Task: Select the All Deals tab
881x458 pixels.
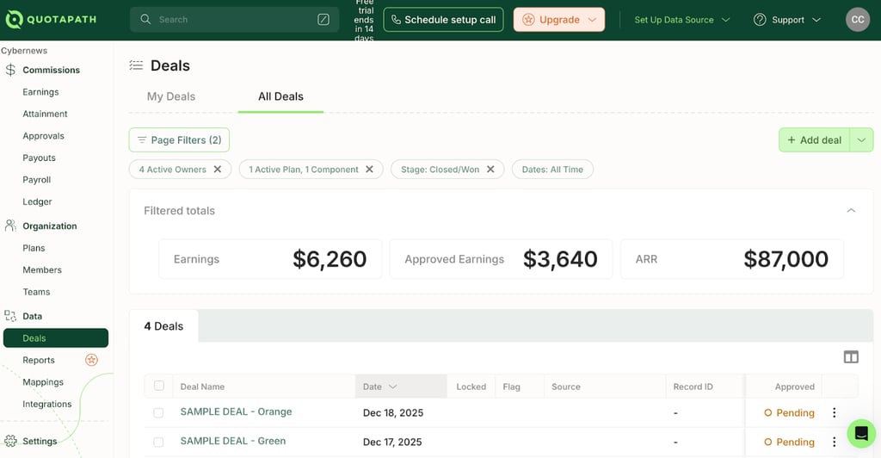Action: tap(280, 96)
